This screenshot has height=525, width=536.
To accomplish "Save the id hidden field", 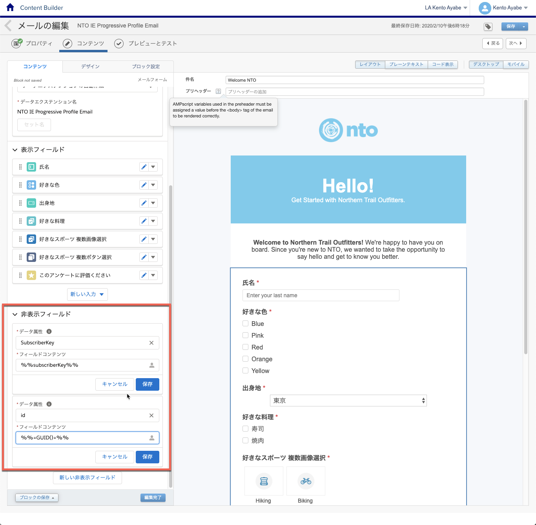I will pyautogui.click(x=148, y=457).
